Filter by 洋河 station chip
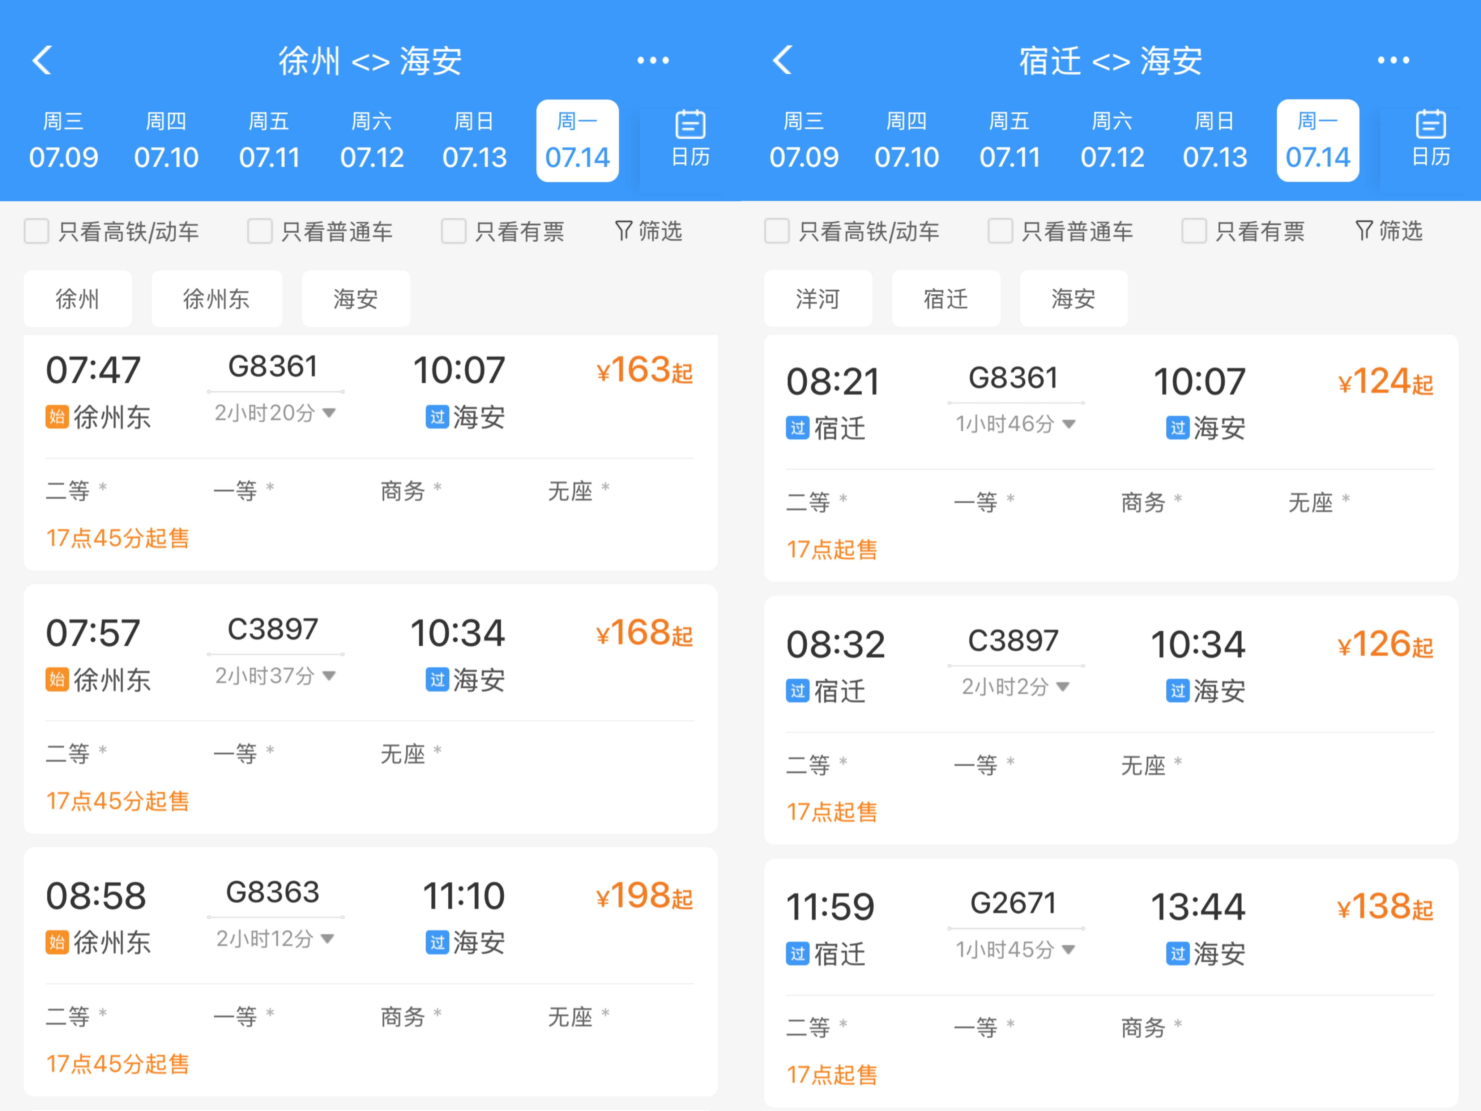Viewport: 1481px width, 1111px height. pyautogui.click(x=818, y=299)
